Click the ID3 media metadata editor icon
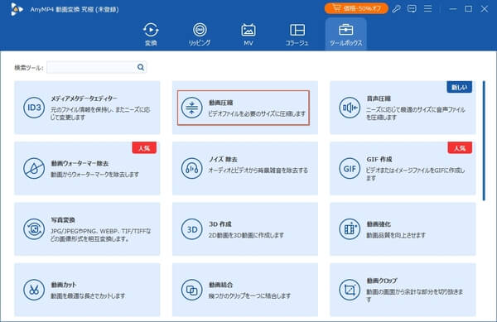Screen dimensions: 497x322 tap(34, 108)
